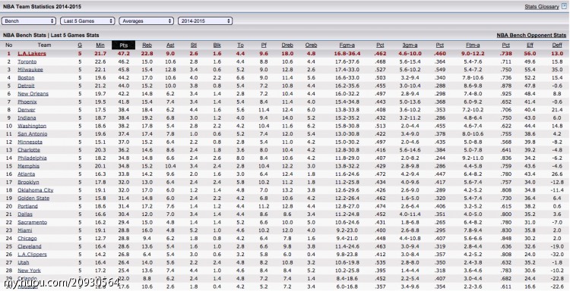Sort table by Deff column

(557, 45)
